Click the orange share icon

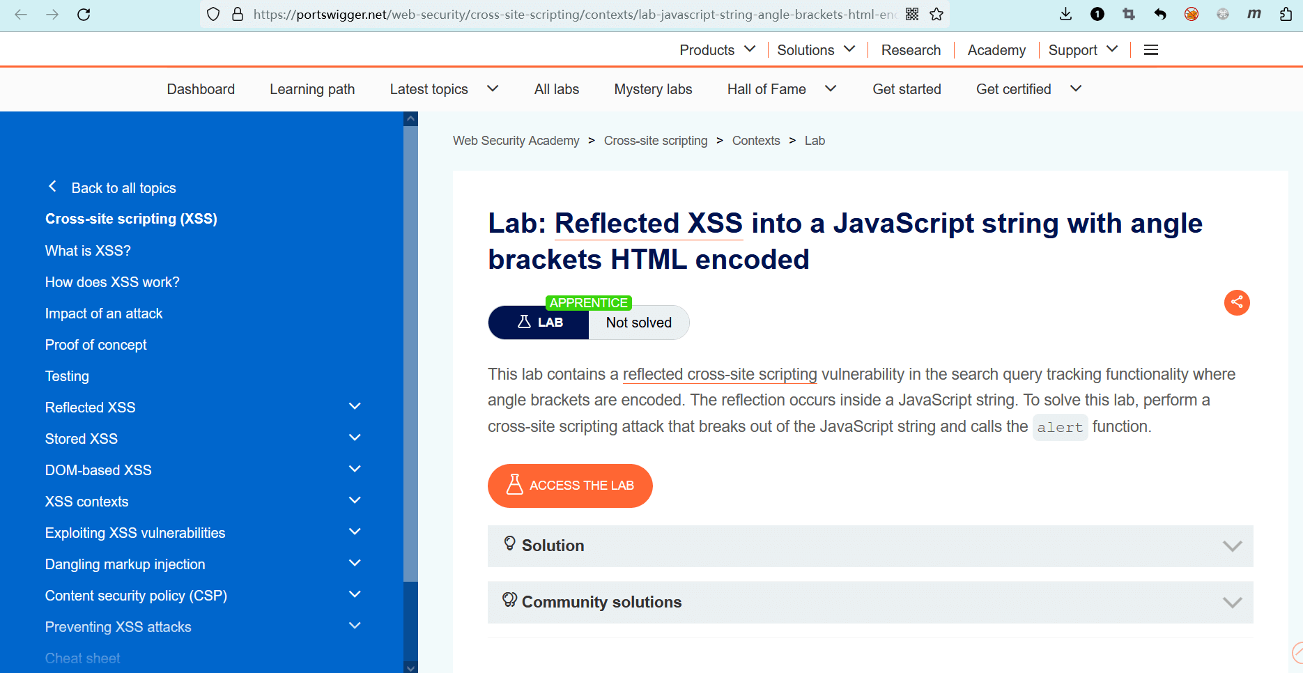(x=1237, y=302)
